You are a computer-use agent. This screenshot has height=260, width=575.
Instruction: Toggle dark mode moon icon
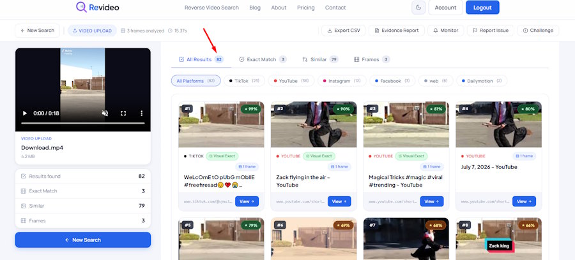pos(418,7)
